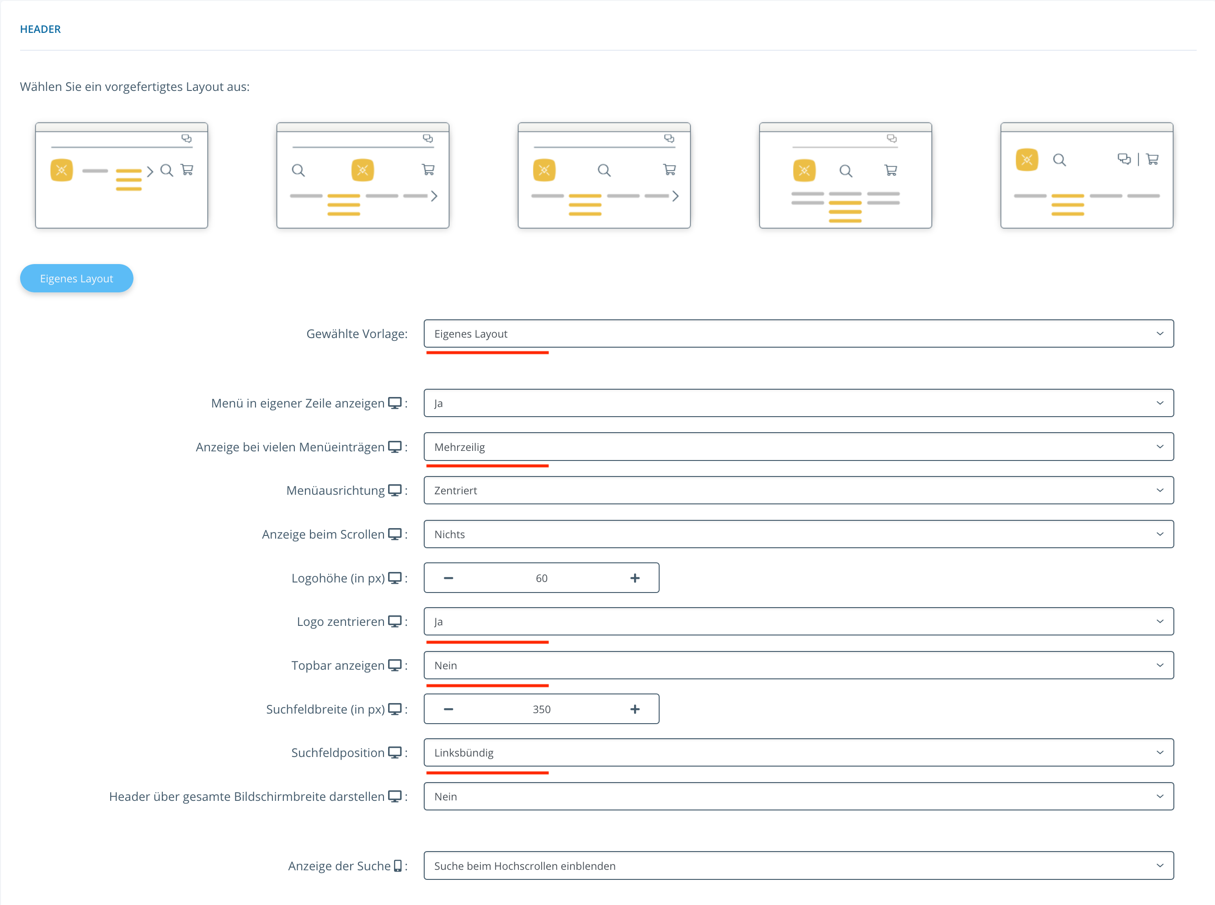Click desktop icon beside Anzeige bei vielen Menüeinträgen

(394, 447)
